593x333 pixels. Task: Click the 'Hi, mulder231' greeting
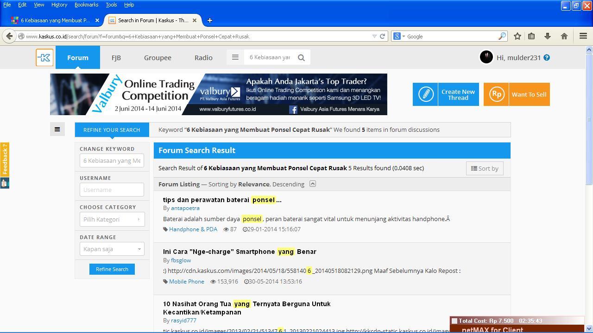[518, 58]
